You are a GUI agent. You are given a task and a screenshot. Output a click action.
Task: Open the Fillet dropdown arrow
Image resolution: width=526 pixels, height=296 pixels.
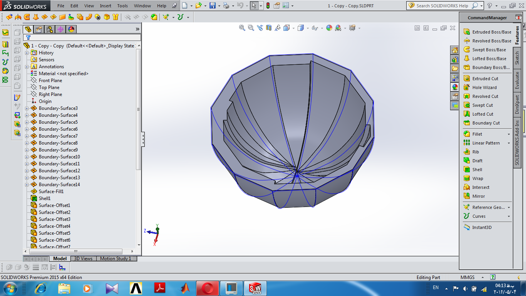coord(509,134)
